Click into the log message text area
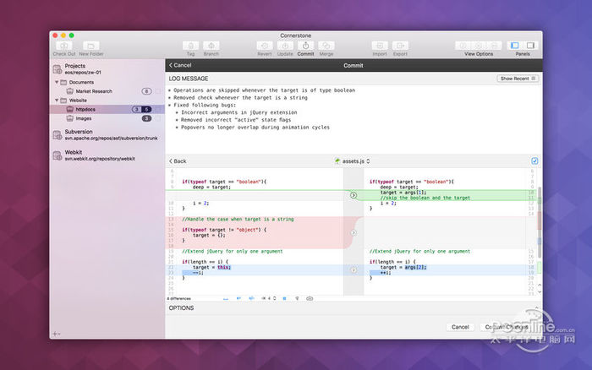This screenshot has width=592, height=370. [354, 119]
